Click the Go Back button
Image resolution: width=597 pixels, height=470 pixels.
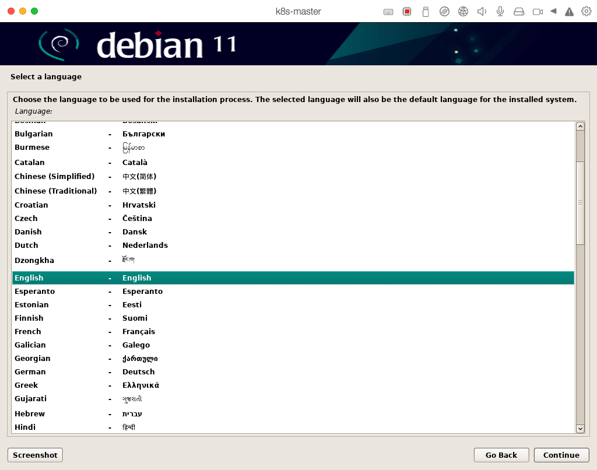(501, 455)
